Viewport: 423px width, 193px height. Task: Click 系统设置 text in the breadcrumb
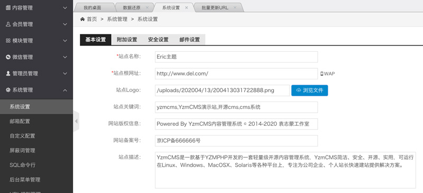tap(148, 19)
